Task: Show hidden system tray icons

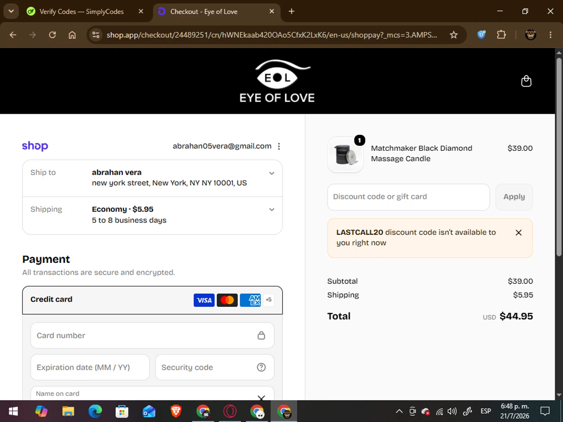Action: 399,411
